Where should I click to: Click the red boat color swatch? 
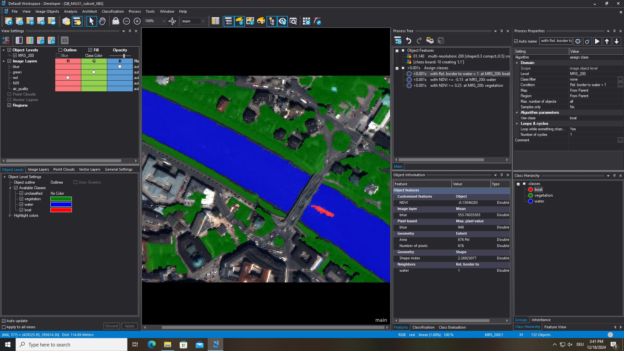tap(61, 210)
